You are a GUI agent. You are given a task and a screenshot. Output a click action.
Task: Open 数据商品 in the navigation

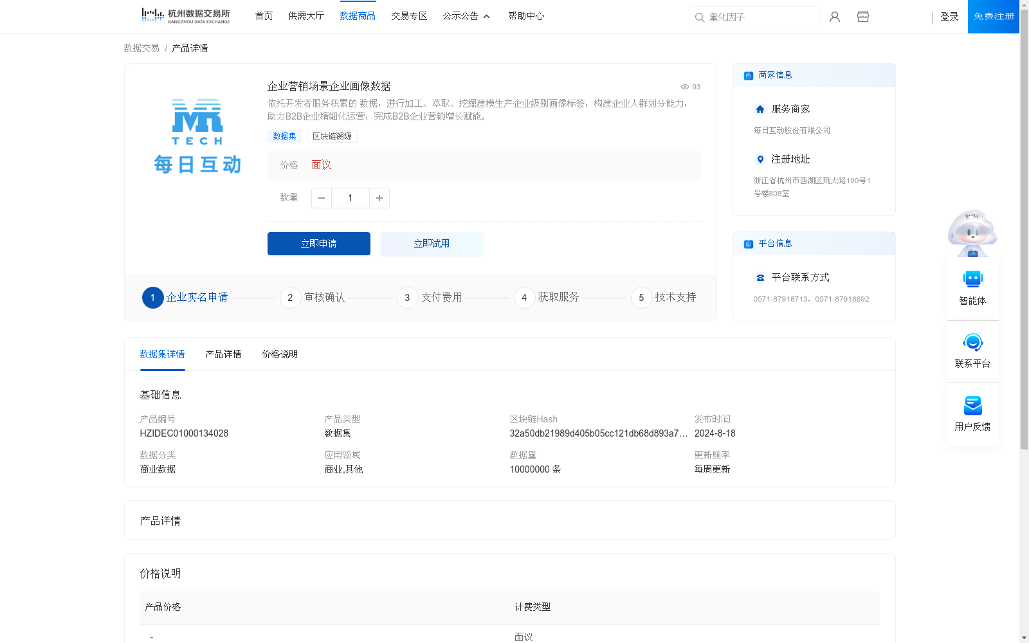point(358,16)
